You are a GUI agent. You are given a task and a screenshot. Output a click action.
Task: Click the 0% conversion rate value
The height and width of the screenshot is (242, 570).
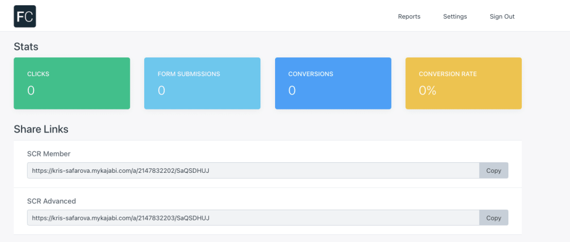pos(428,90)
